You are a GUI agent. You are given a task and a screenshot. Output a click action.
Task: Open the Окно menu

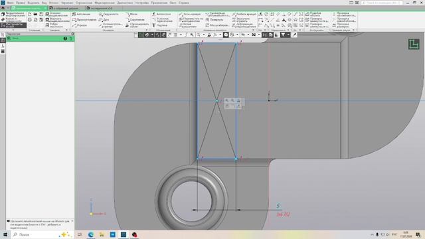(173, 3)
